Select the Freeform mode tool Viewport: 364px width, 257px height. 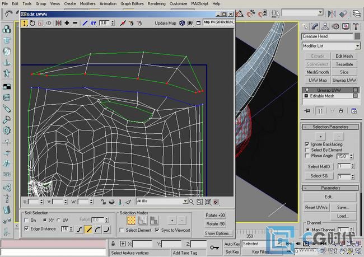(49, 23)
